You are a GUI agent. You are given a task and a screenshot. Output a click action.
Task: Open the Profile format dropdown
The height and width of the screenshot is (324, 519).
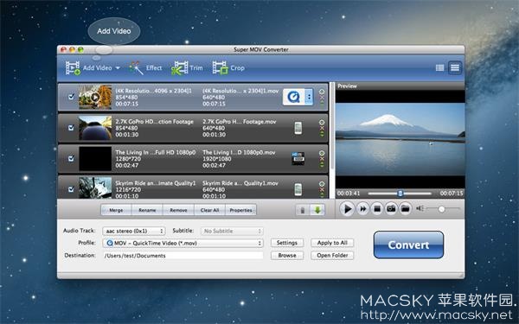click(183, 244)
